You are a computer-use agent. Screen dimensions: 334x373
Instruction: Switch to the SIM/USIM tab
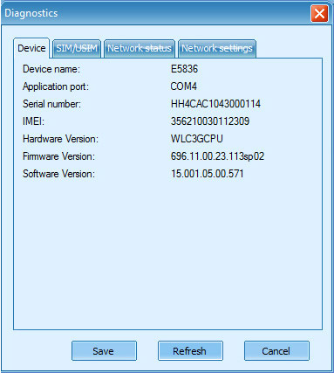tap(77, 48)
